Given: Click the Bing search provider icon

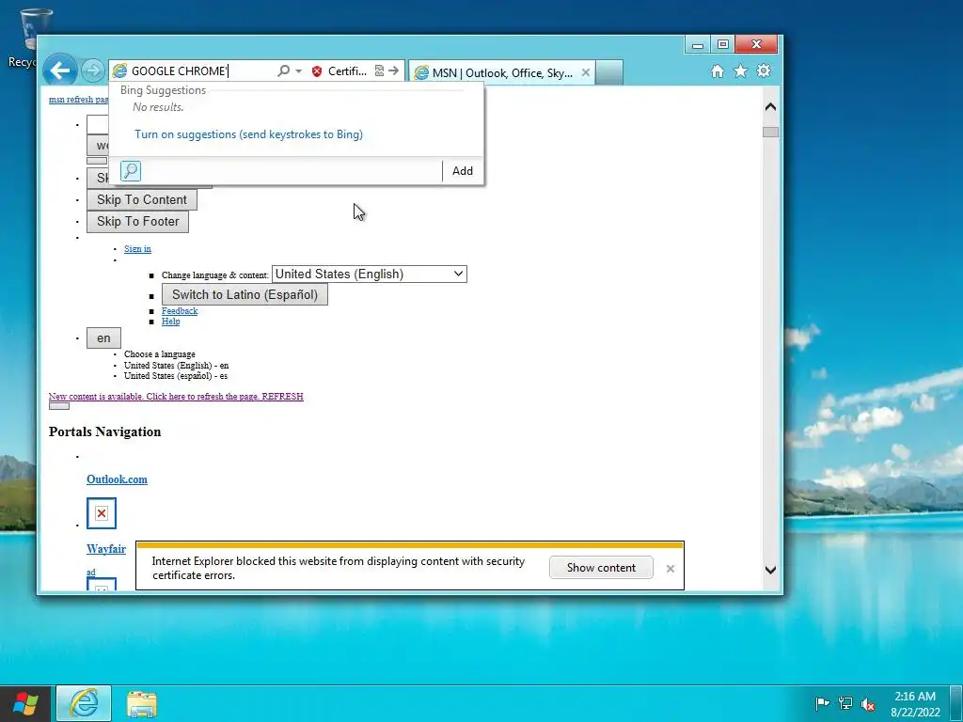Looking at the screenshot, I should 130,171.
